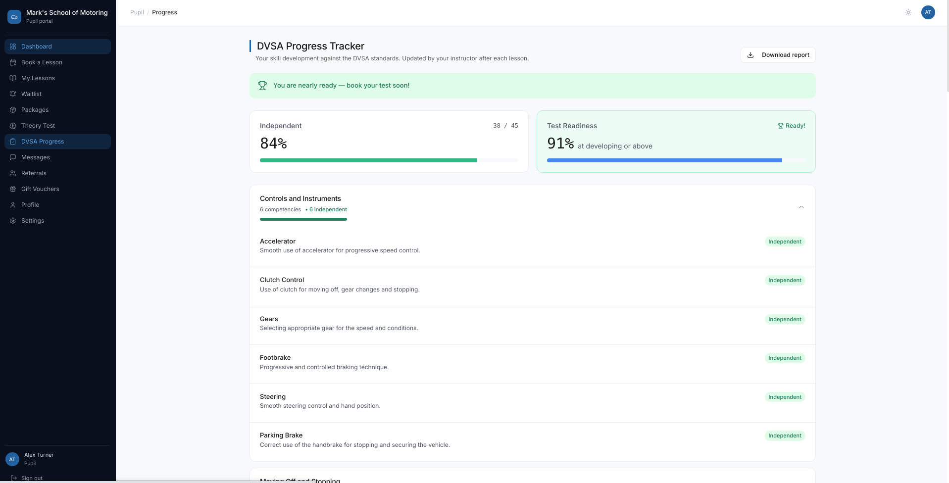Navigate to Theory Test
Image resolution: width=949 pixels, height=483 pixels.
tap(57, 126)
